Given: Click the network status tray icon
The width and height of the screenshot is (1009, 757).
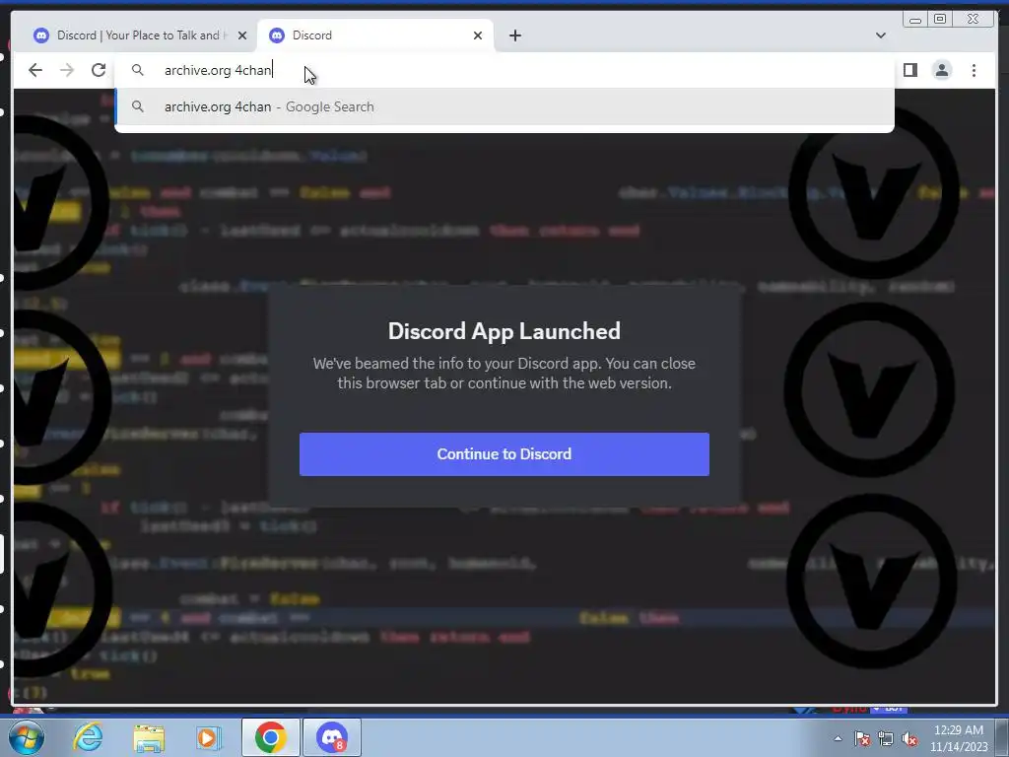Looking at the screenshot, I should pyautogui.click(x=886, y=738).
